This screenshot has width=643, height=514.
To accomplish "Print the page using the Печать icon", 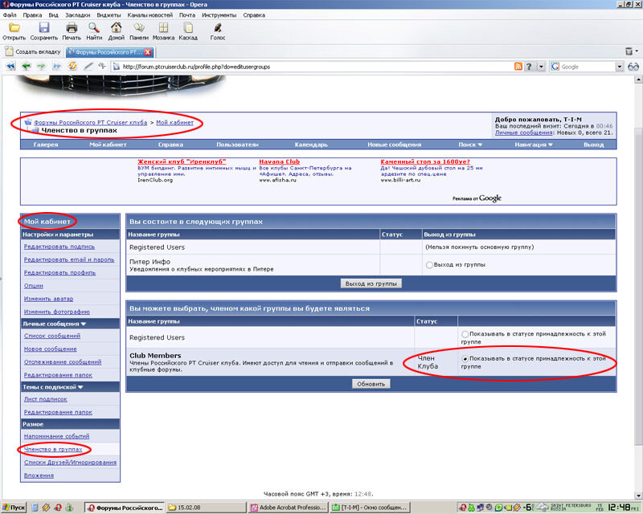I will click(72, 28).
